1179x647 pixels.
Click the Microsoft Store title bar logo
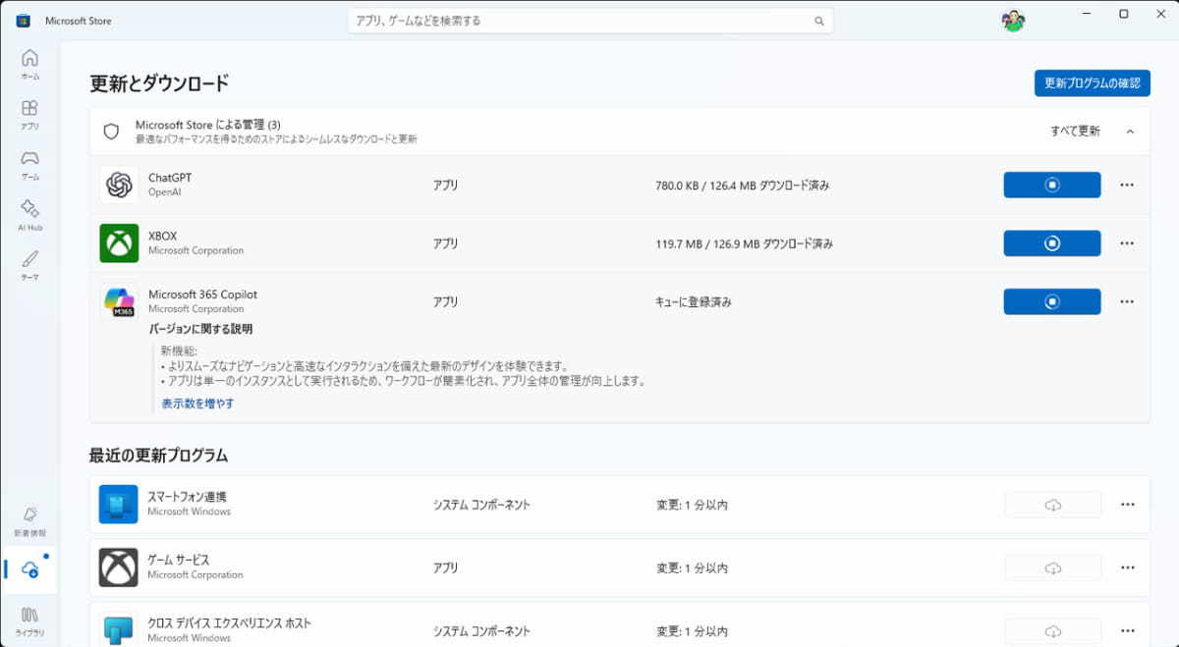coord(23,21)
